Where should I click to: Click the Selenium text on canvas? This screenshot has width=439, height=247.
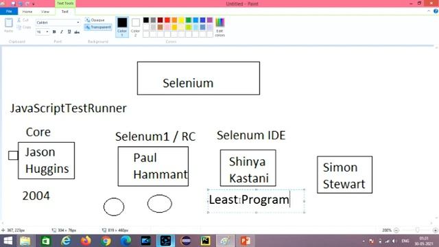pos(188,83)
